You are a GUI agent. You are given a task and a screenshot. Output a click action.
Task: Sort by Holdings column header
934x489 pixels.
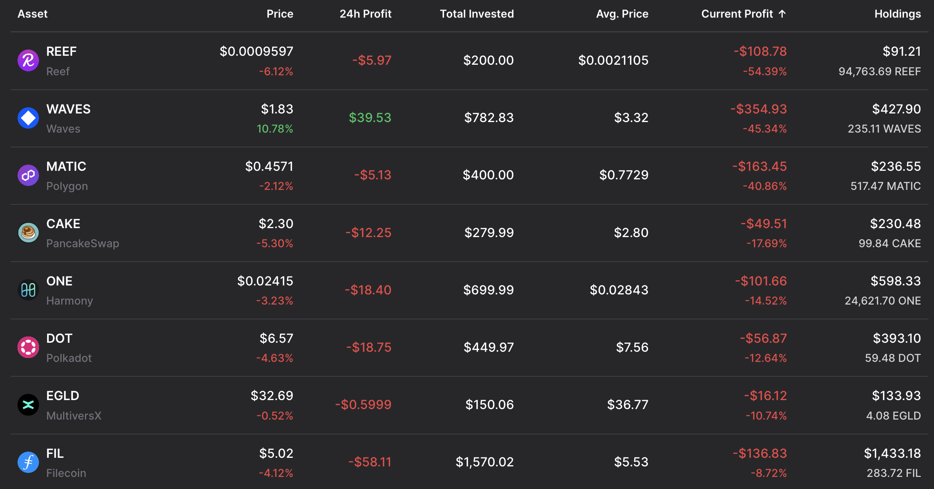click(897, 14)
